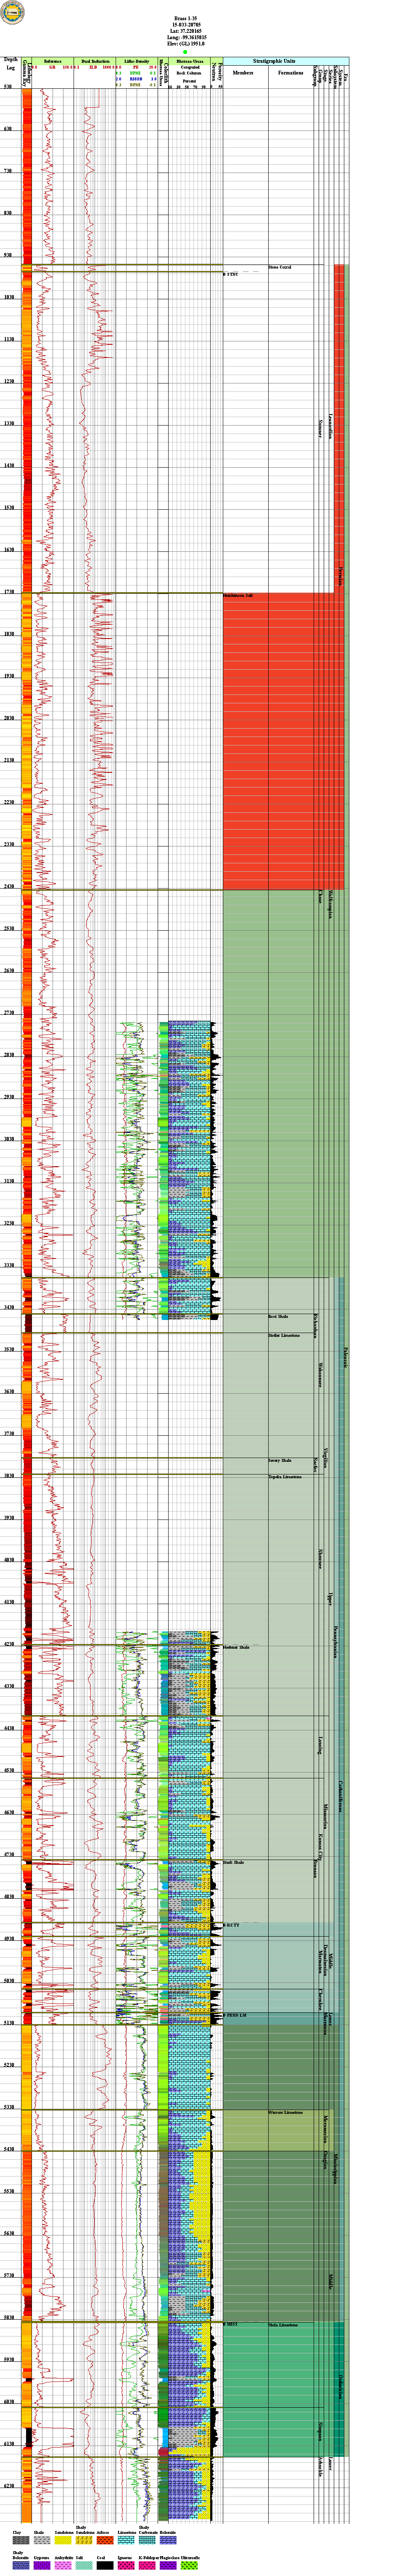Screen dimensions: 412x2576
Task: Select the Stone Corral formation label
Action: [x=280, y=267]
